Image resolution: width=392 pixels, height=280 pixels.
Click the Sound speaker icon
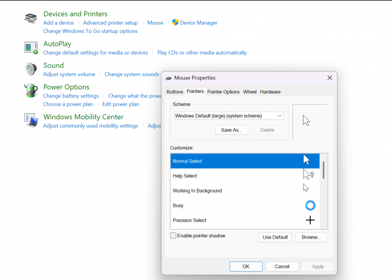tap(30, 69)
